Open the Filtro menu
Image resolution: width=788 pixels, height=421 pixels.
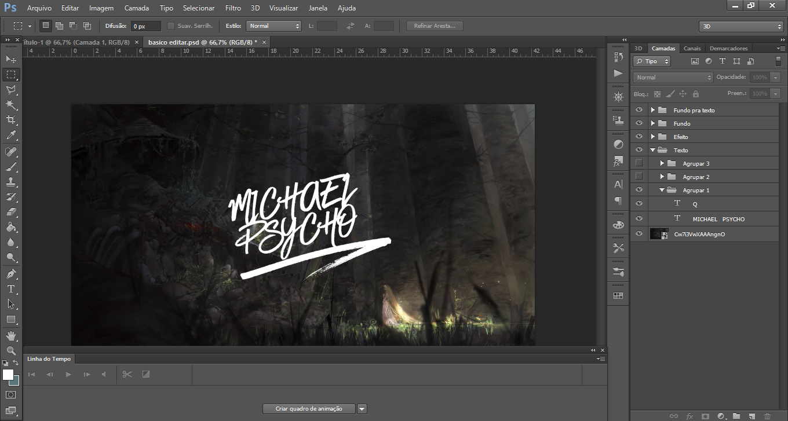coord(233,8)
